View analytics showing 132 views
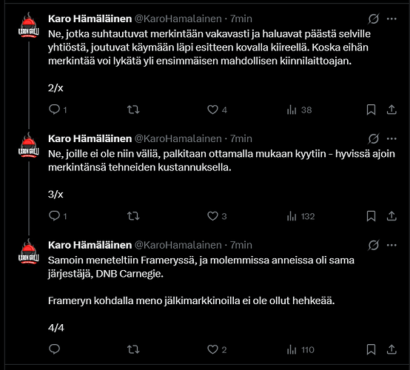This screenshot has width=410, height=370. [x=300, y=216]
